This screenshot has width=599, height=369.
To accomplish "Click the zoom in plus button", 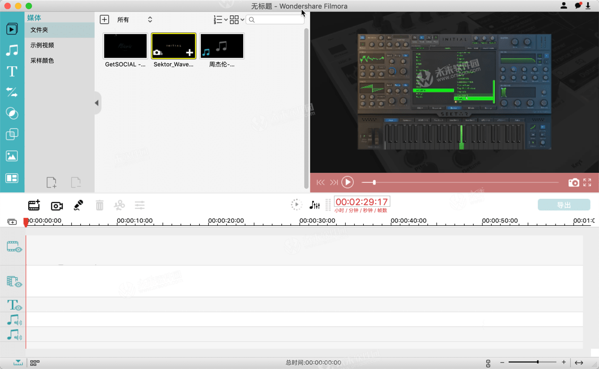I will click(563, 362).
